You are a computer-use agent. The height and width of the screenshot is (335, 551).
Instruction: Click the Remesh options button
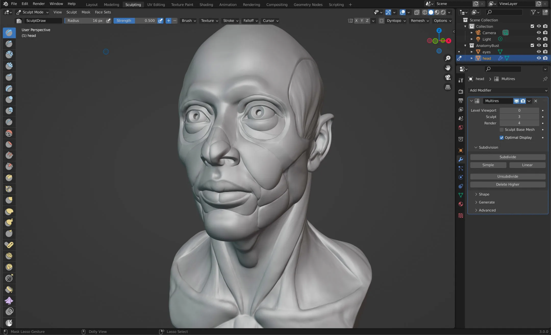tap(418, 20)
